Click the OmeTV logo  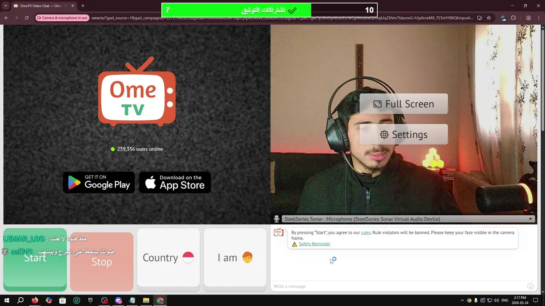pyautogui.click(x=137, y=91)
